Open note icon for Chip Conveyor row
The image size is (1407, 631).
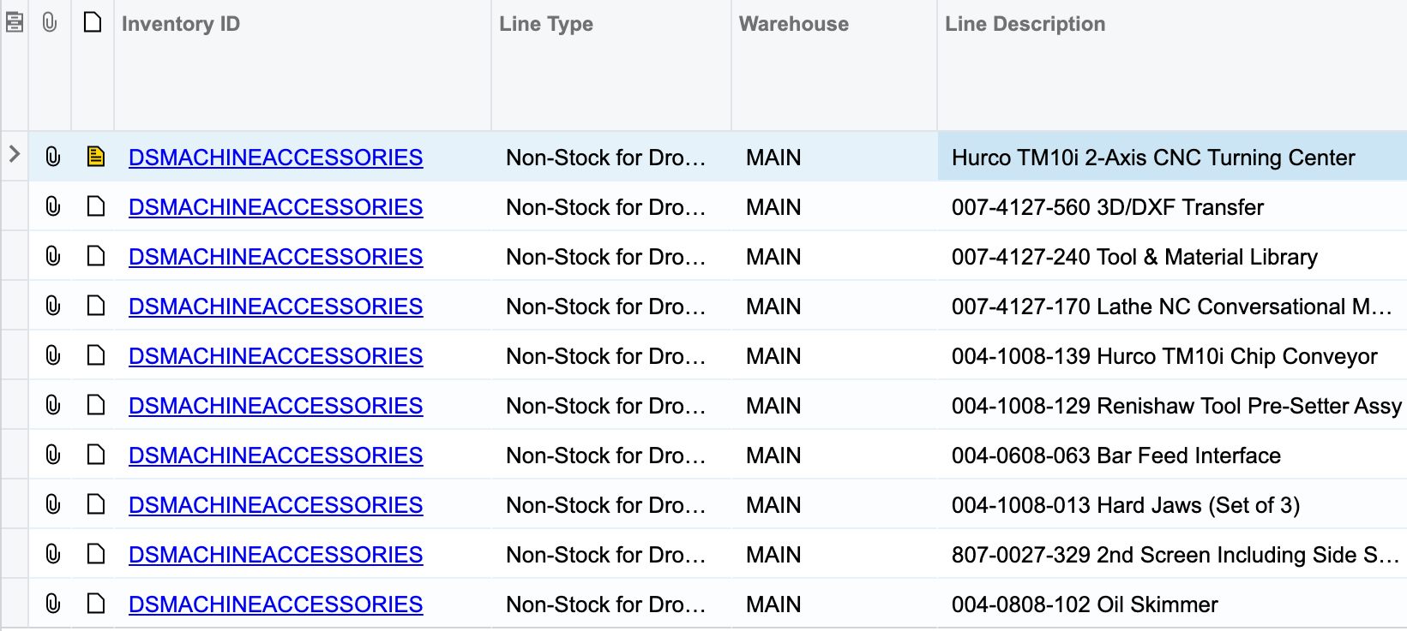tap(95, 355)
